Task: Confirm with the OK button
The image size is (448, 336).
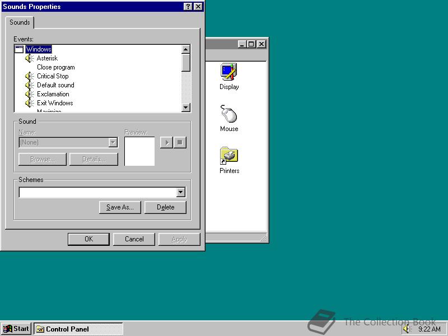Action: (88, 239)
